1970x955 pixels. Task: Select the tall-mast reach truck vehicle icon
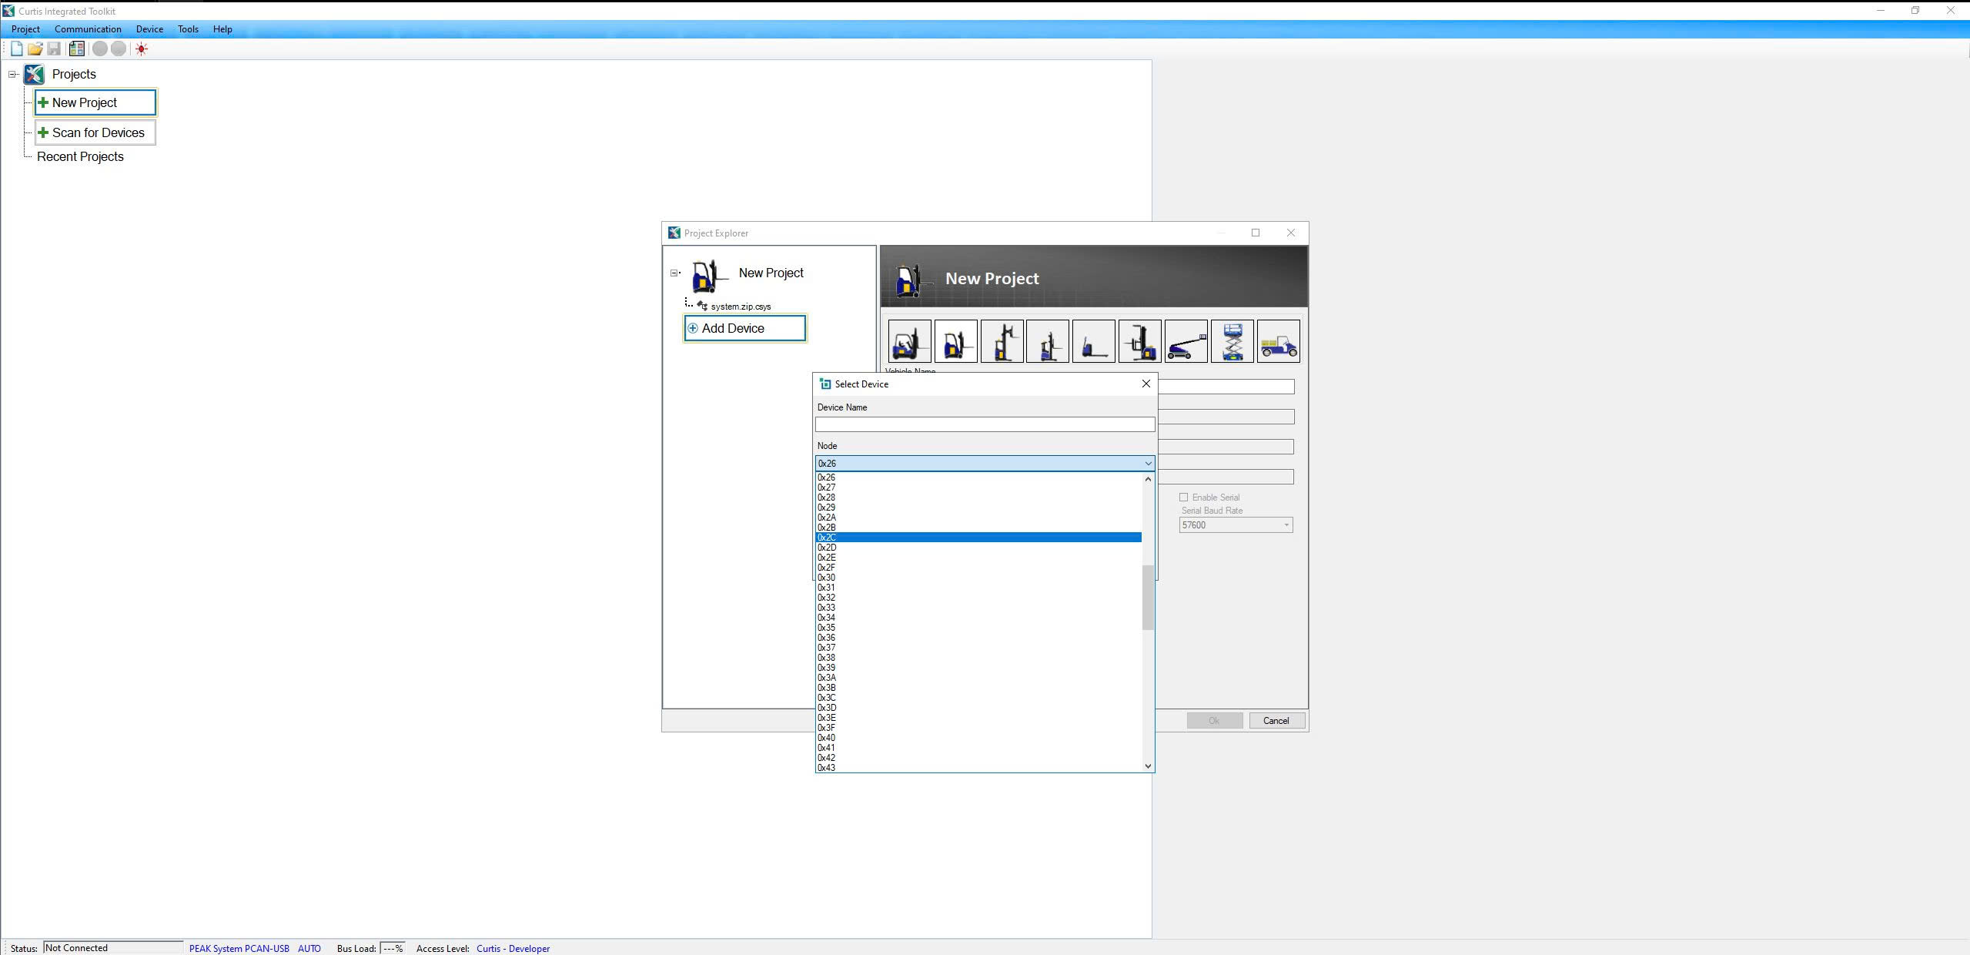pos(1002,341)
